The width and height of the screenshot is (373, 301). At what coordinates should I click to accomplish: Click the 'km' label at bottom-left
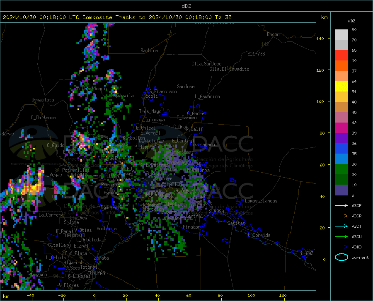tap(6, 296)
